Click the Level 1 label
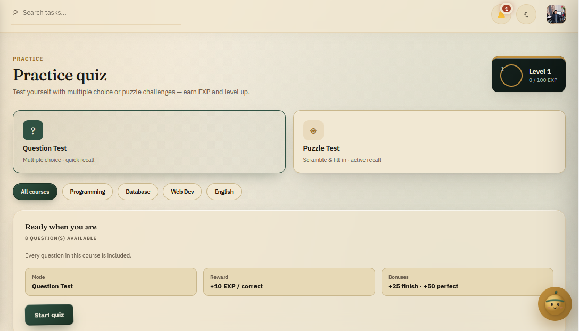 (540, 72)
